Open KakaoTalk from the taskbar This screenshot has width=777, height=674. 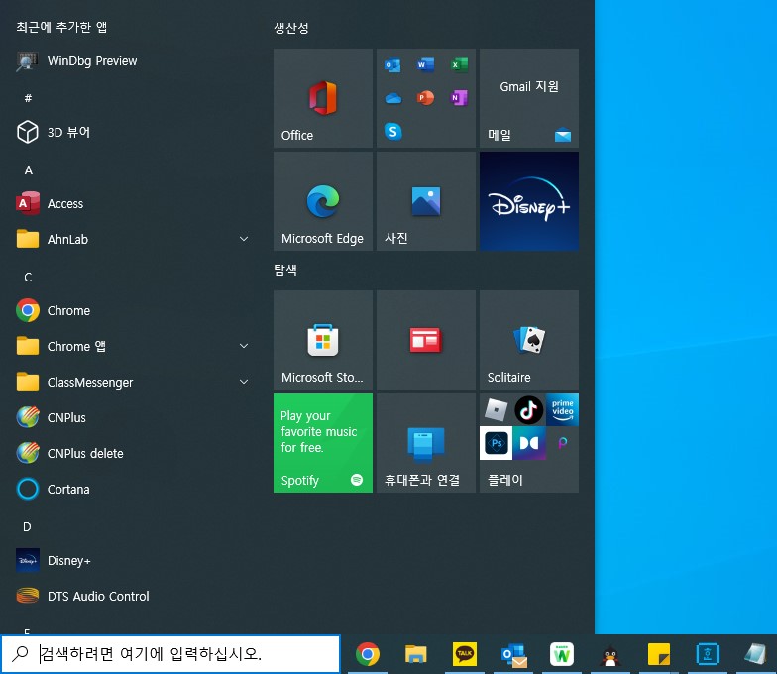click(x=464, y=654)
